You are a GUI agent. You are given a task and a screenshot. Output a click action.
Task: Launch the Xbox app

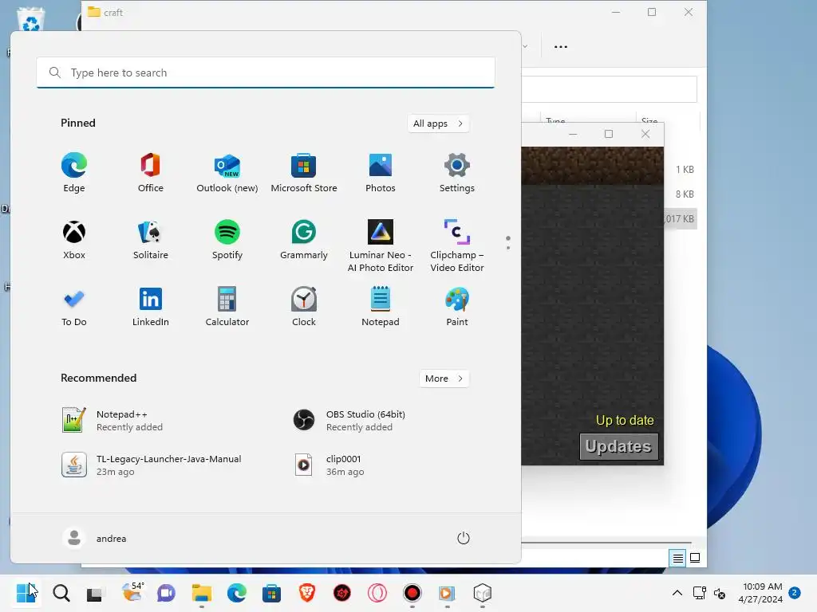74,240
